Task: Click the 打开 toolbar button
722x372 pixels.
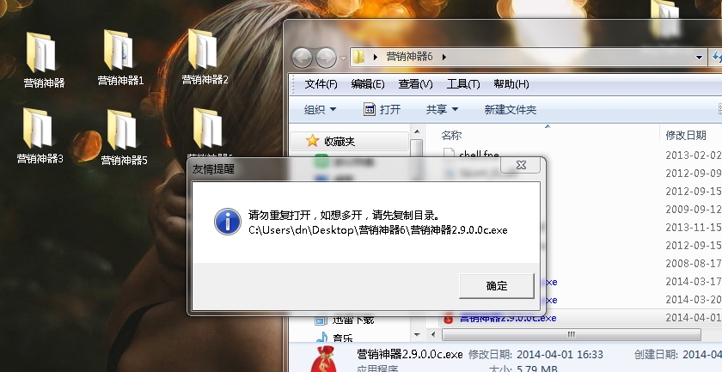Action: coord(382,110)
